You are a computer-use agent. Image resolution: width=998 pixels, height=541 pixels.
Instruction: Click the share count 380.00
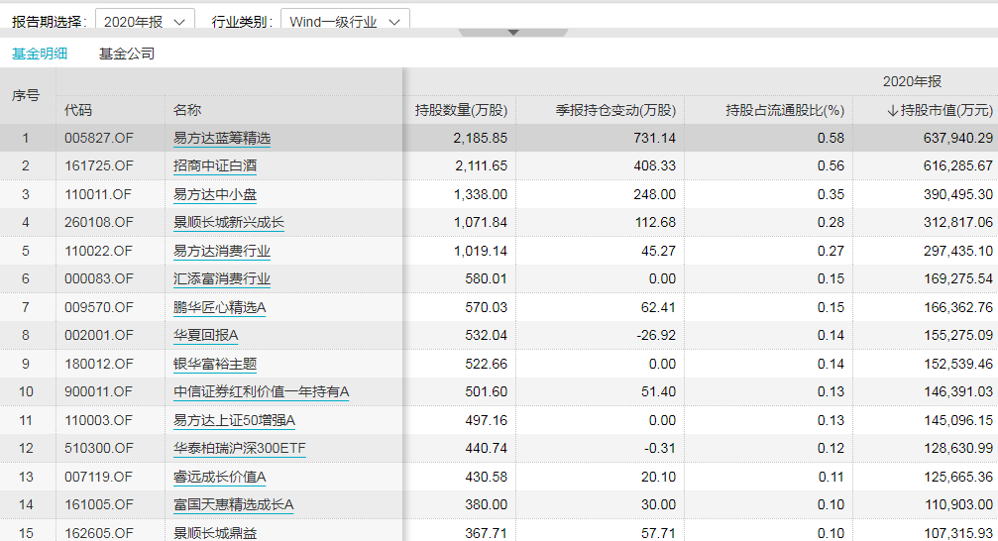[487, 505]
